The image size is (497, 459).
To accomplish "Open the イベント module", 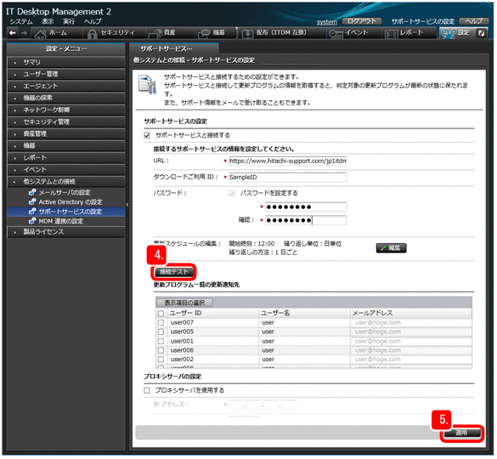I will [x=354, y=32].
